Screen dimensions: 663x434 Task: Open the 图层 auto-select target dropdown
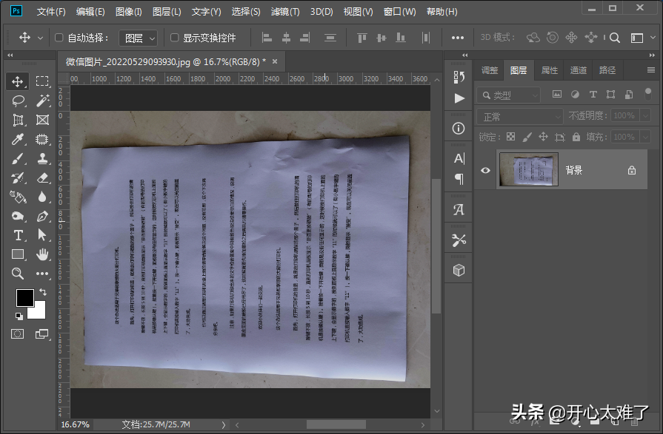pyautogui.click(x=139, y=38)
